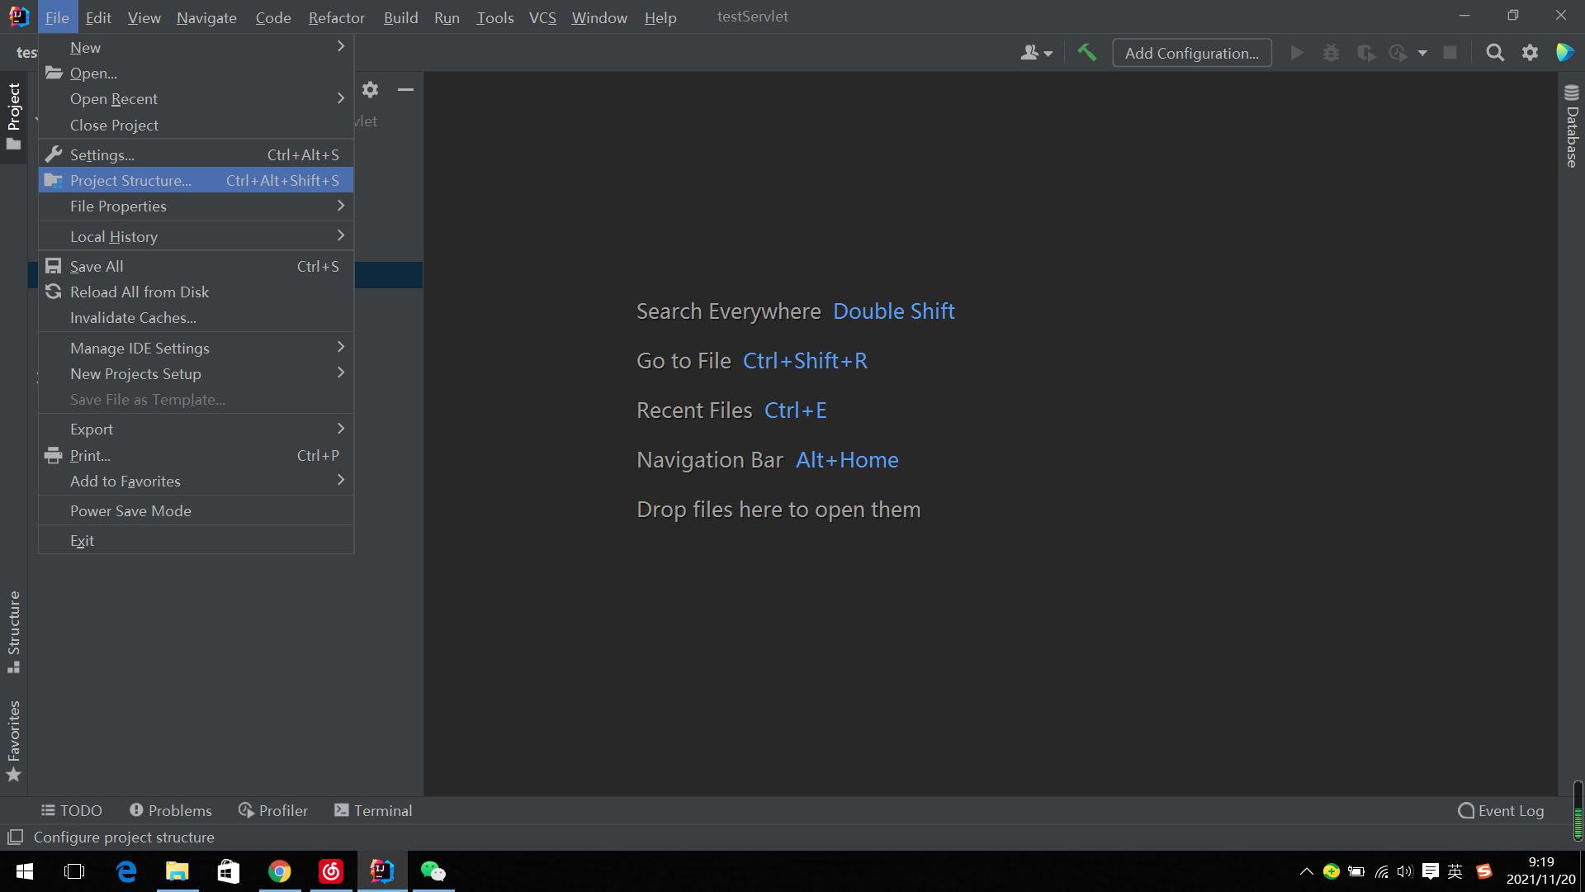The image size is (1585, 892).
Task: Open the Favorites tool window tab
Action: pyautogui.click(x=13, y=741)
